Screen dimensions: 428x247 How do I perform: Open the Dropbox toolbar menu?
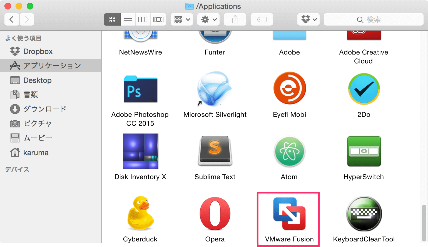click(x=308, y=19)
